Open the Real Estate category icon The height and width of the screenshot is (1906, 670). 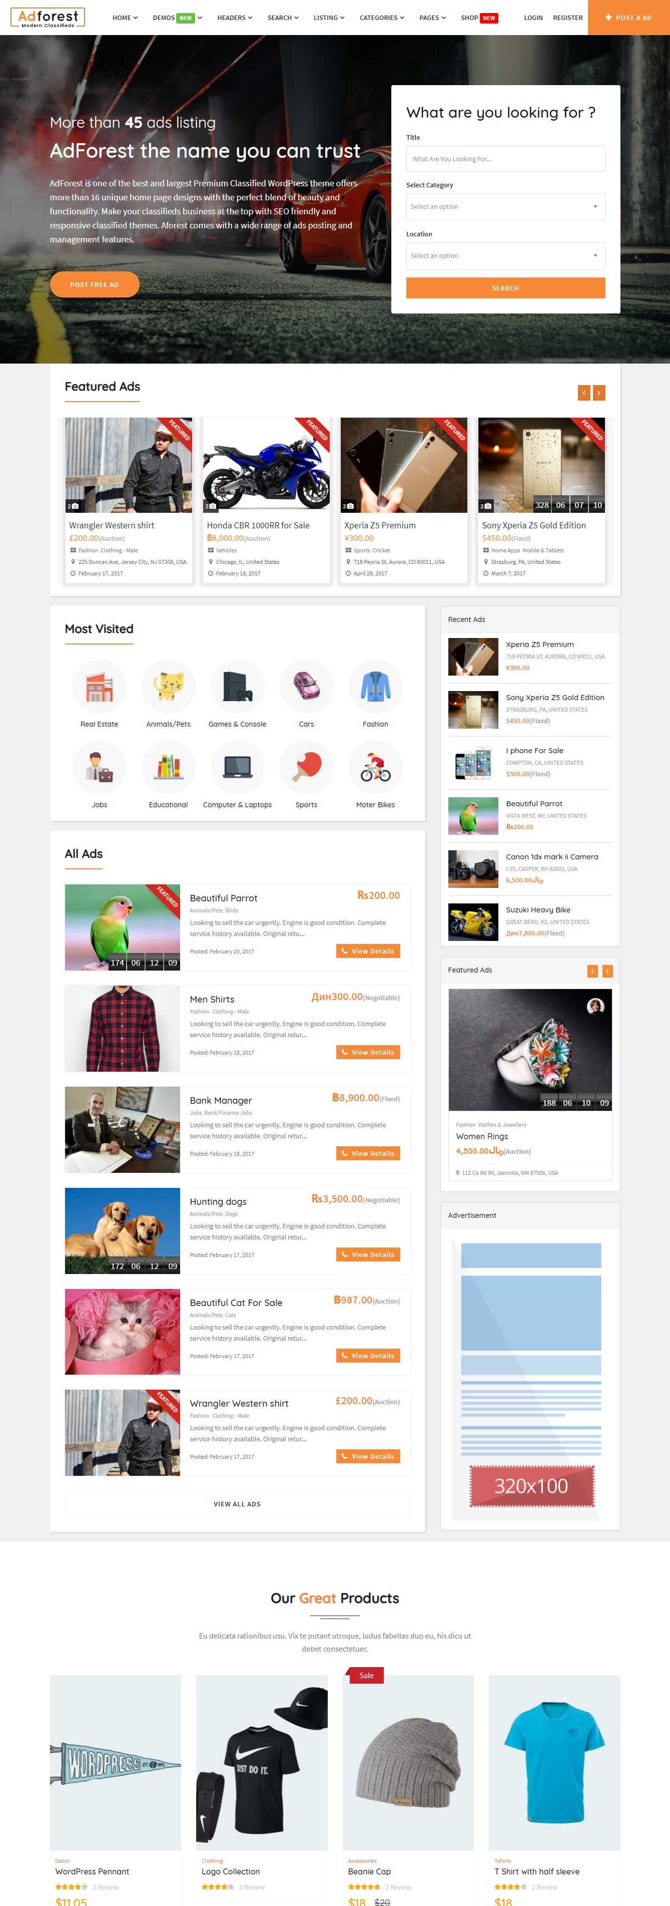coord(99,686)
